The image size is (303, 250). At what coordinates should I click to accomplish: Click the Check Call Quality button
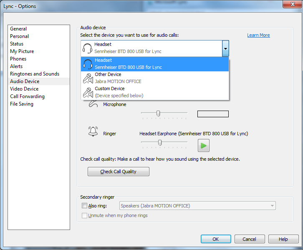click(118, 172)
